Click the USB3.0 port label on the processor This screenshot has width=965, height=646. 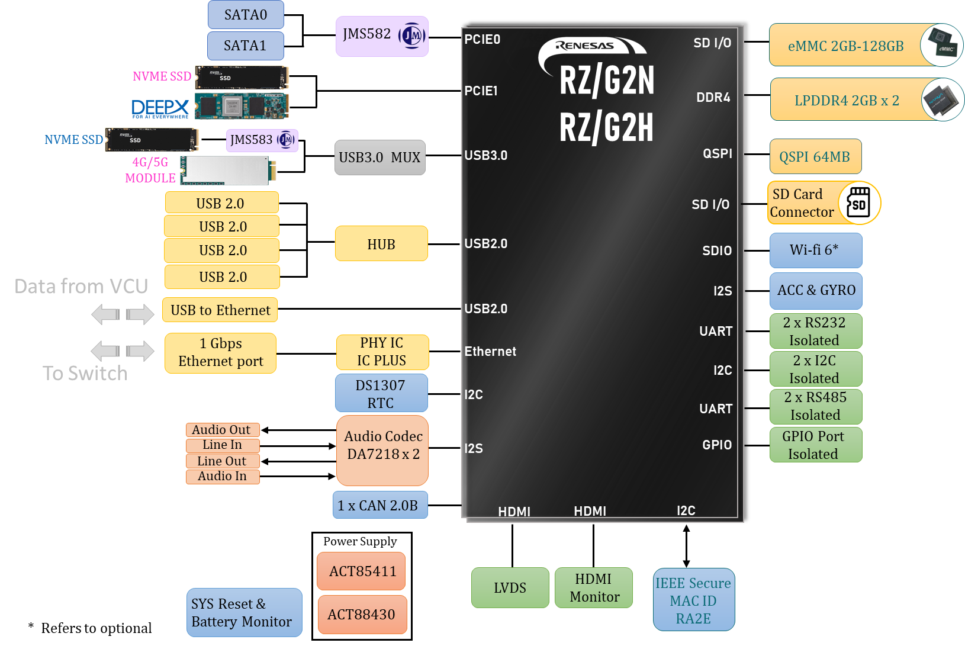[x=486, y=156]
